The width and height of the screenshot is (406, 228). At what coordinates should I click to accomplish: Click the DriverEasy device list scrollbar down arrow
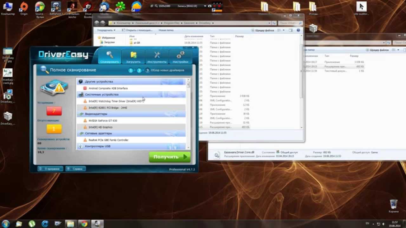click(188, 148)
